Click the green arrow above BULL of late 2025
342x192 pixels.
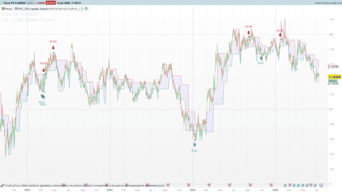[x=261, y=58]
